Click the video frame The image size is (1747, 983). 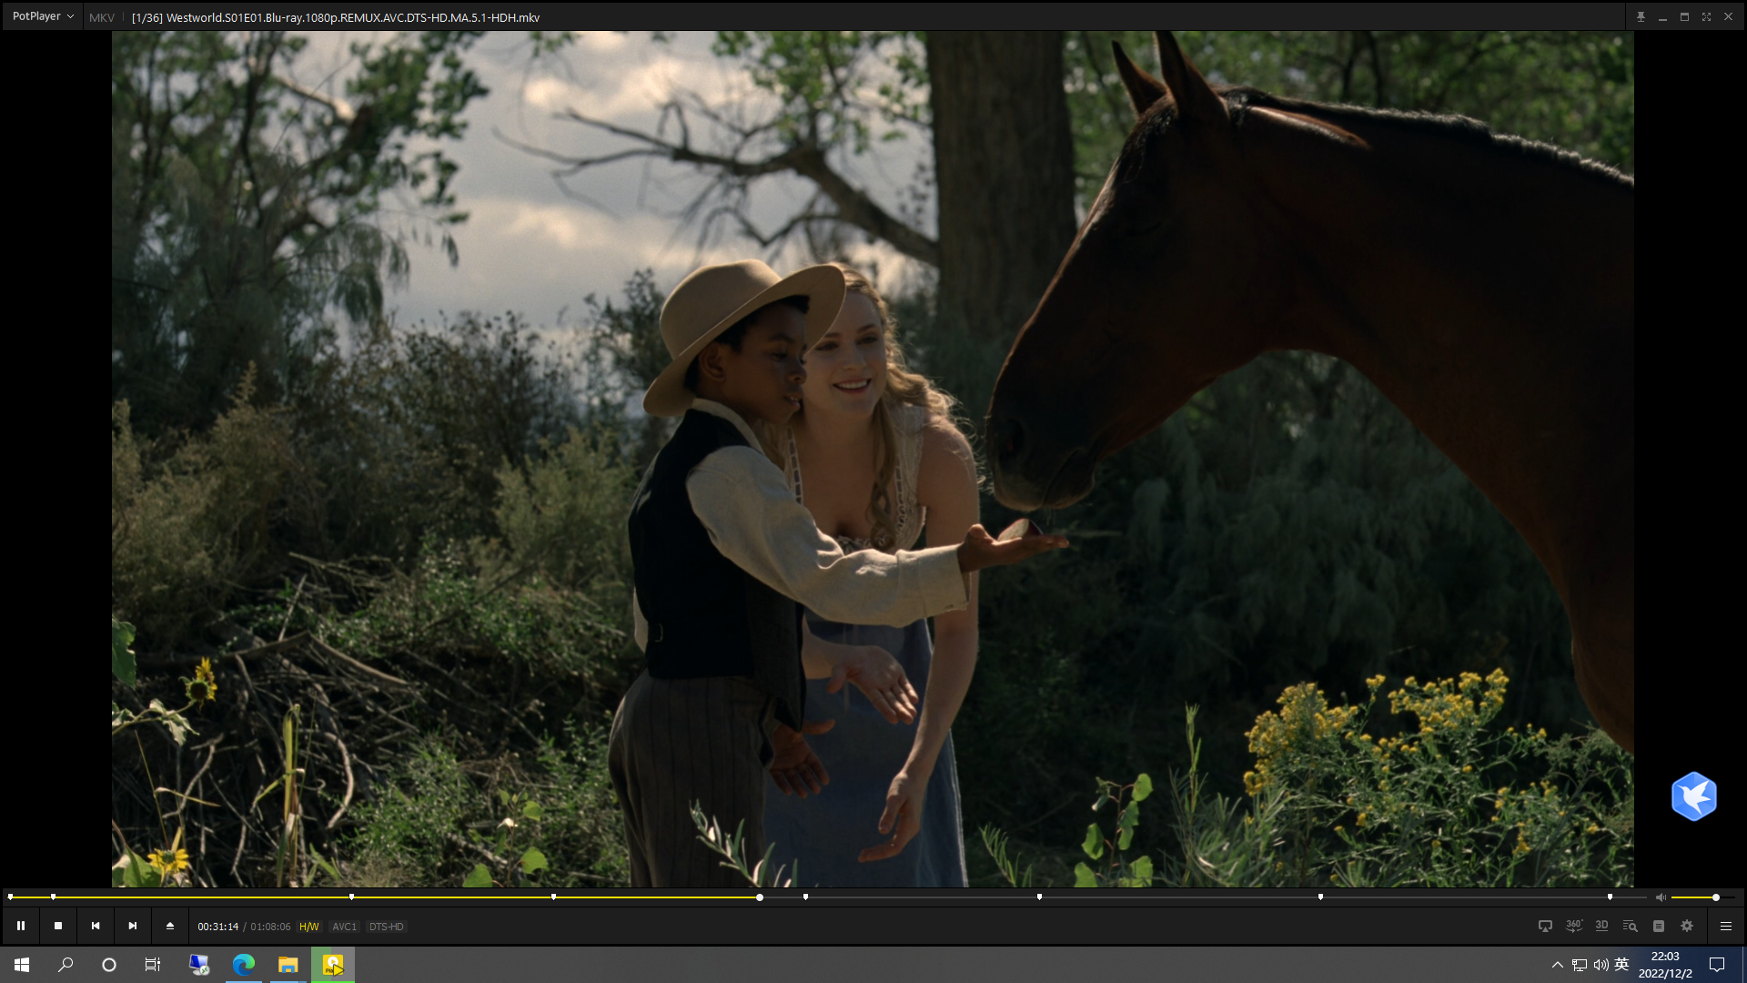[873, 459]
